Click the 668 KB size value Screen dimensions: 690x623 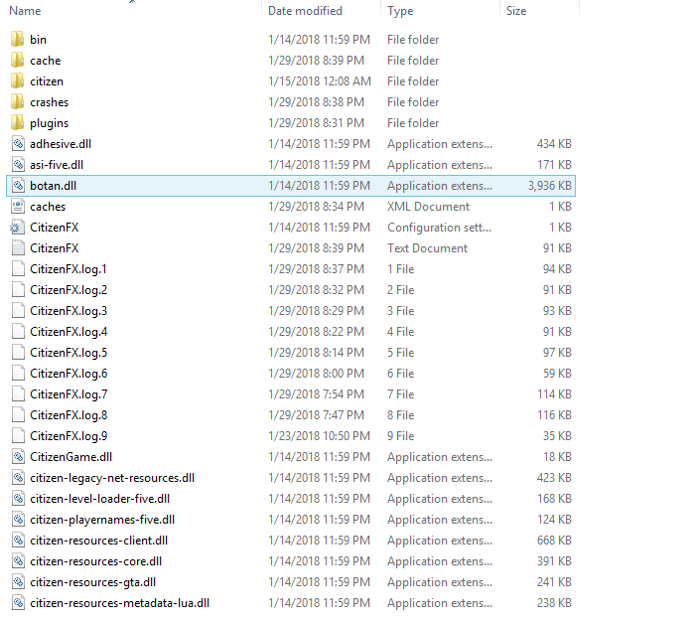554,541
